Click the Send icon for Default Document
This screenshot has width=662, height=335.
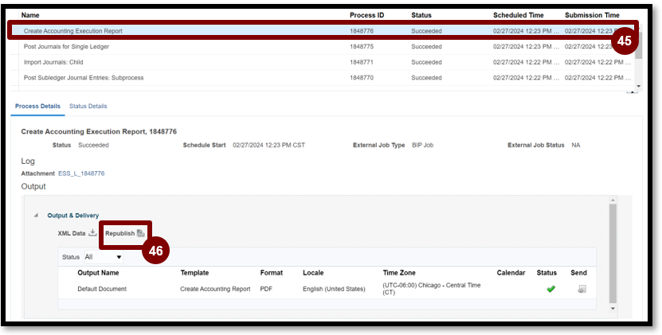click(582, 289)
